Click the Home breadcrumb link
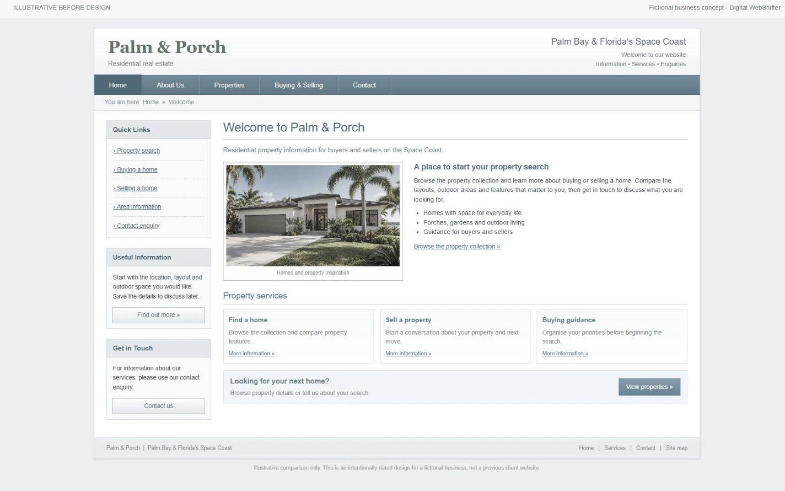Image resolution: width=785 pixels, height=491 pixels. (150, 102)
